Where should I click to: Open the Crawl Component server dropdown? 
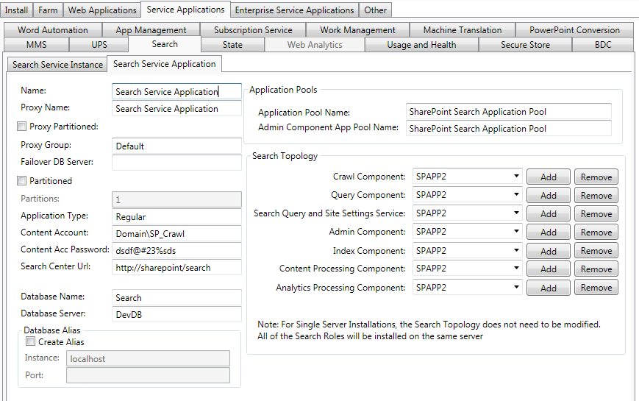[x=516, y=177]
